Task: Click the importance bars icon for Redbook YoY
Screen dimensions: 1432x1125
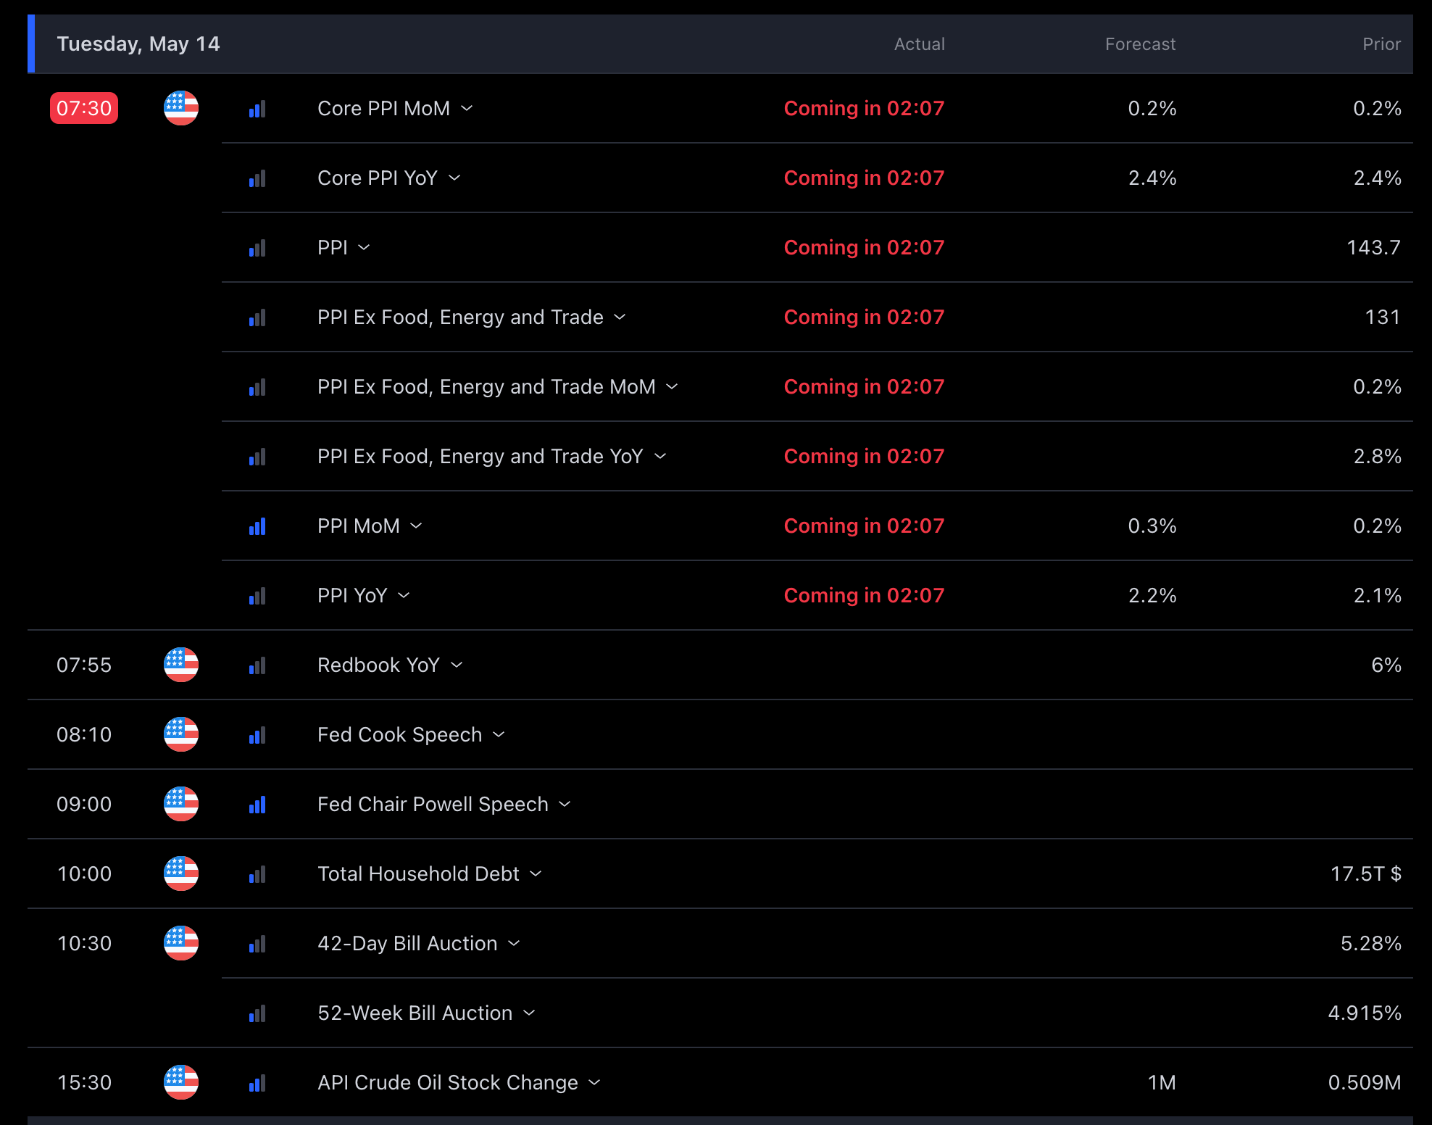Action: click(257, 665)
